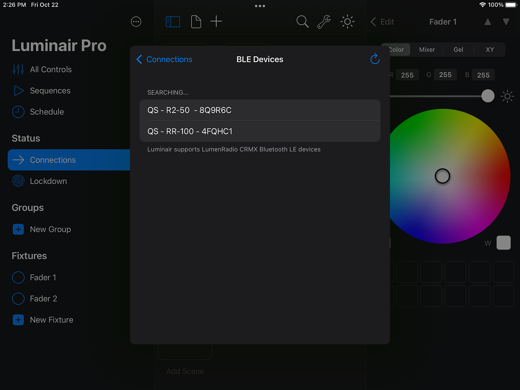
Task: Open the search magnifier tool
Action: click(x=302, y=22)
